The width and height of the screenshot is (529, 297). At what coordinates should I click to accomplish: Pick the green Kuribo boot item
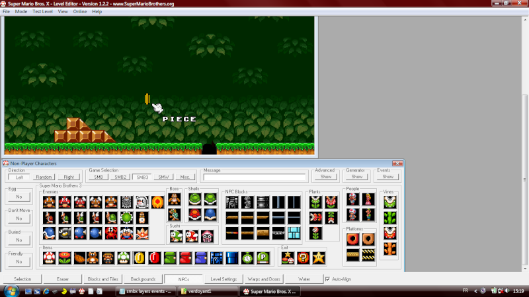pyautogui.click(x=170, y=258)
